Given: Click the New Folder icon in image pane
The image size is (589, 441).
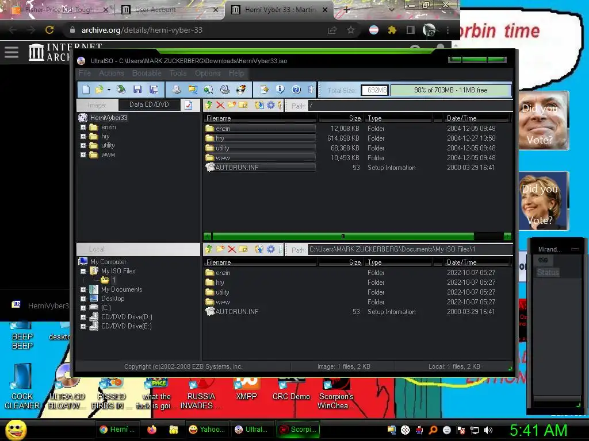Looking at the screenshot, I should tap(232, 106).
